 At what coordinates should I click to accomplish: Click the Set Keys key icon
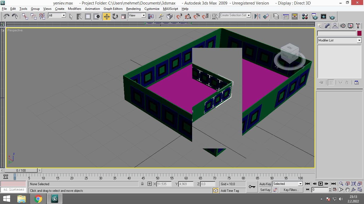252,187
